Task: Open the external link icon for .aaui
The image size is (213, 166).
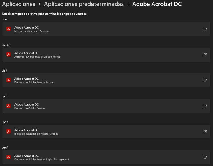Action: 205,29
